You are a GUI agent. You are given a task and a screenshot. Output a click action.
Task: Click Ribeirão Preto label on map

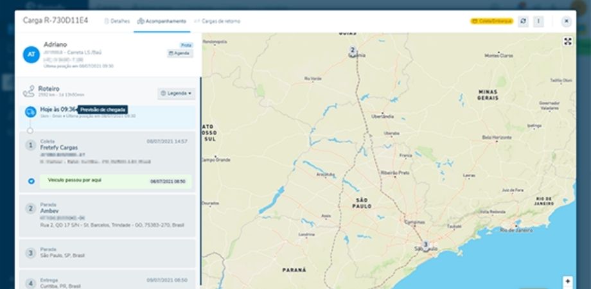point(394,173)
